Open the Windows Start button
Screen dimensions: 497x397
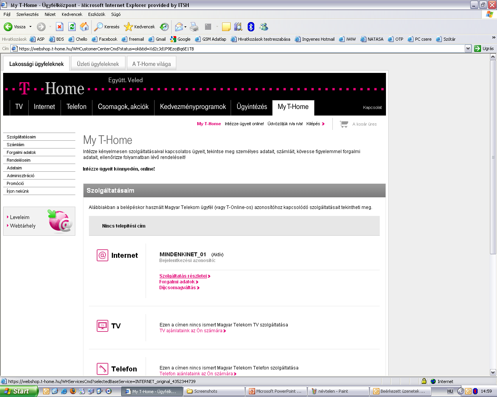tap(19, 391)
